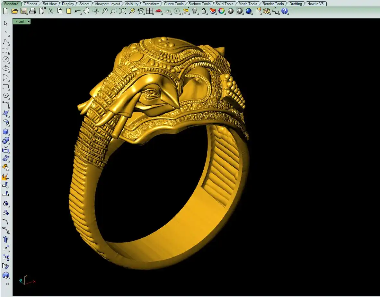Image resolution: width=380 pixels, height=297 pixels.
Task: Toggle the lock objects padlock icon
Action: tap(204, 11)
